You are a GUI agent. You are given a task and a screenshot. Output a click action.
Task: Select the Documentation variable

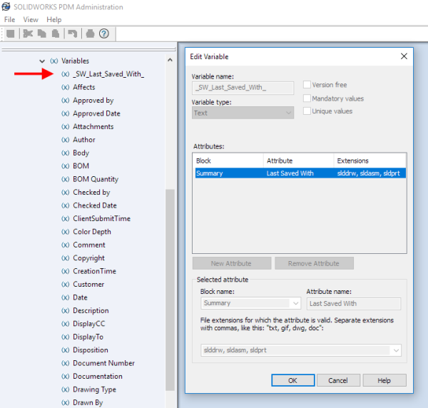pos(98,377)
